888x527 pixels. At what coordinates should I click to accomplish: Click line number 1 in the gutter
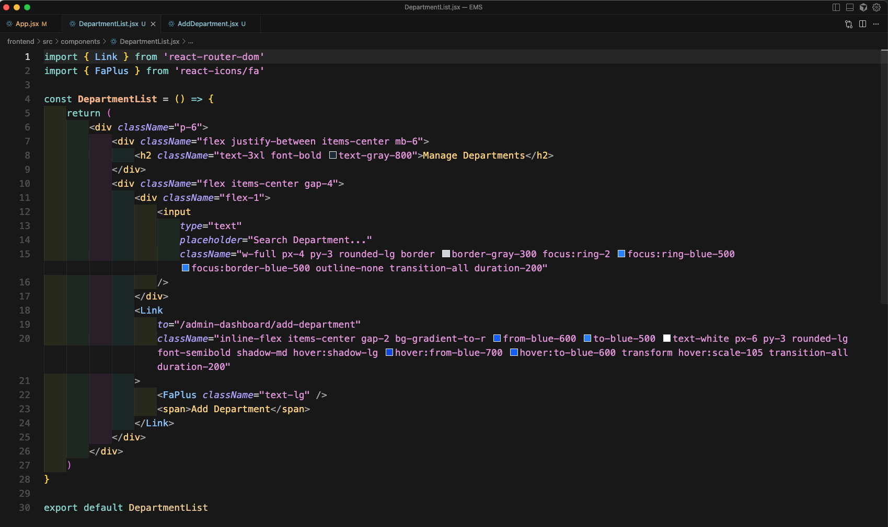coord(27,57)
